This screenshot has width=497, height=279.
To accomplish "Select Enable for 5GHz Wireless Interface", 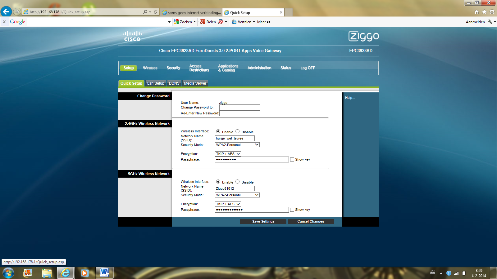I will [218, 182].
